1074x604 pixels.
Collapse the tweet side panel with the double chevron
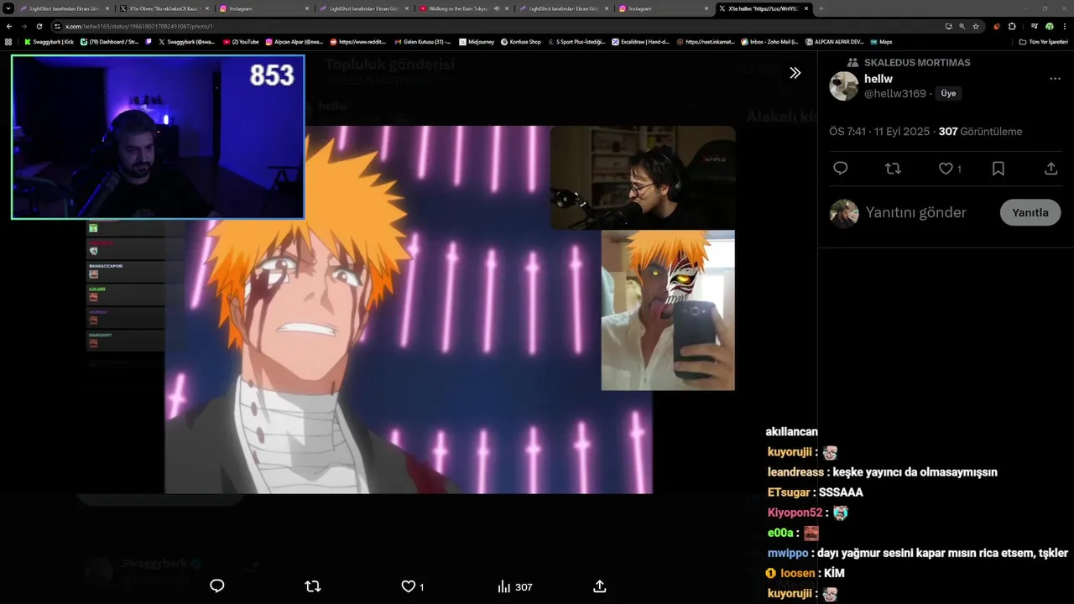click(x=795, y=73)
